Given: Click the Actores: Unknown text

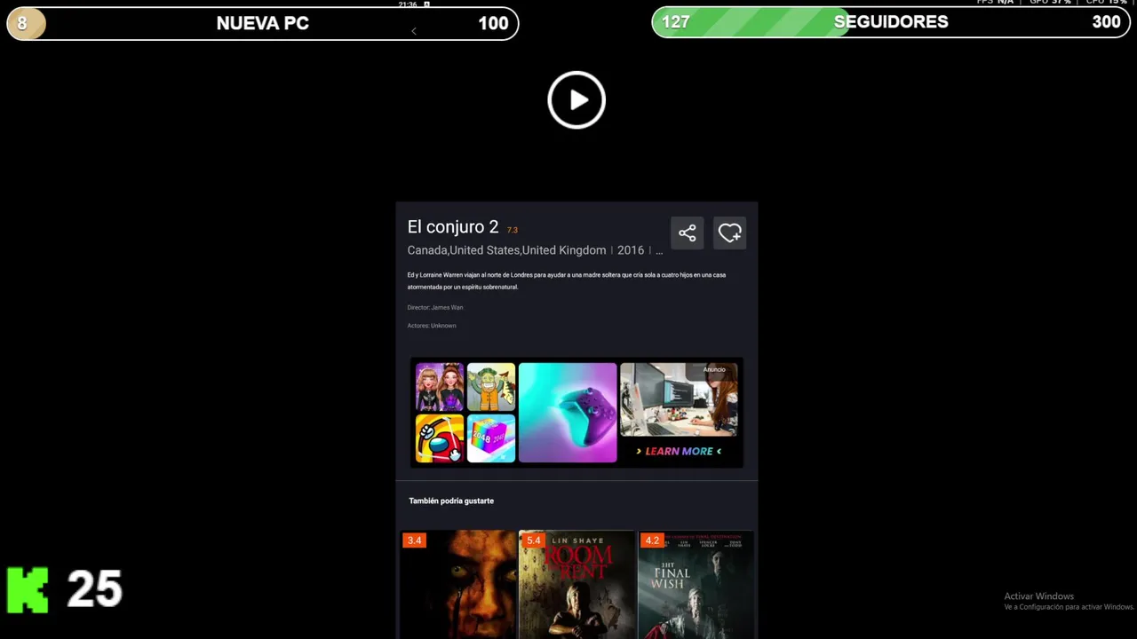Looking at the screenshot, I should click(x=432, y=326).
